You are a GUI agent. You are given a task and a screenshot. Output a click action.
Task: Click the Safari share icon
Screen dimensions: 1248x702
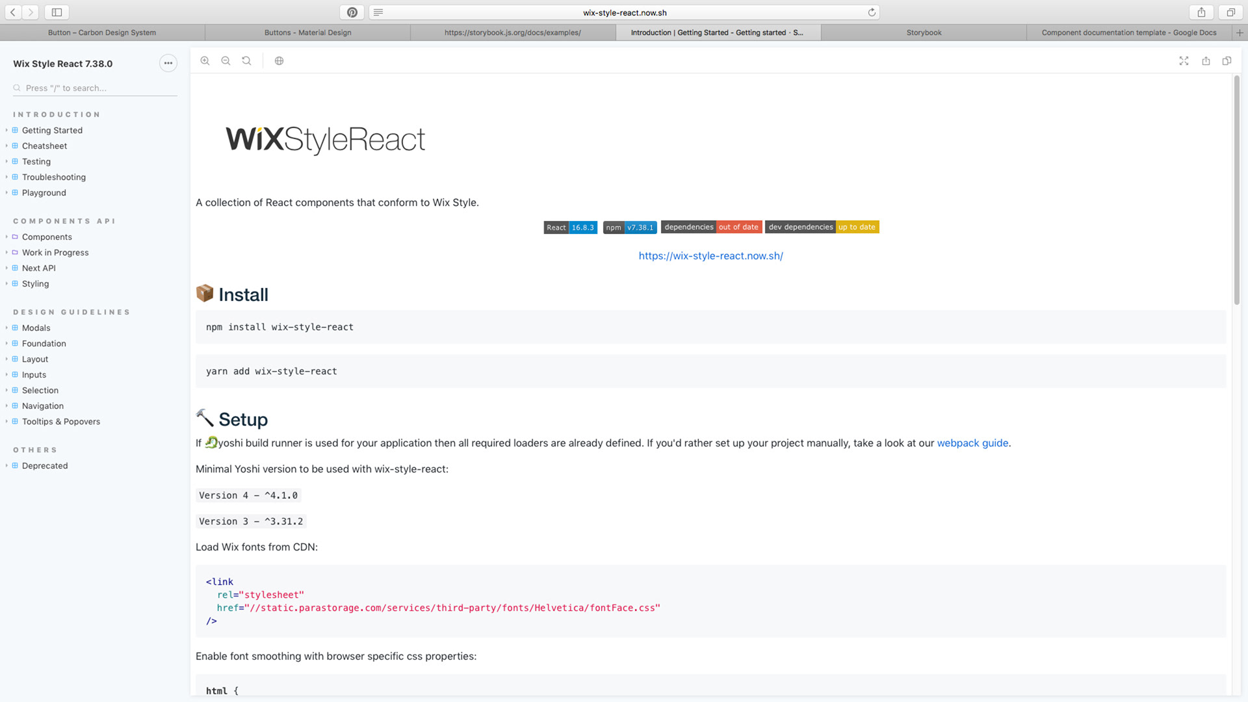click(x=1201, y=12)
